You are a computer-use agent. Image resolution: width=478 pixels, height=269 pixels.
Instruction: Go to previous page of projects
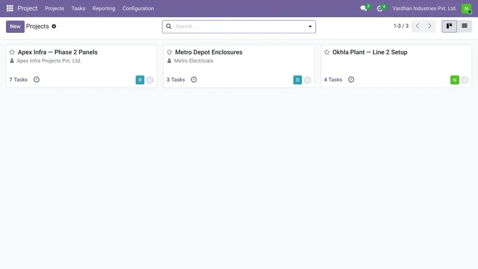click(417, 26)
